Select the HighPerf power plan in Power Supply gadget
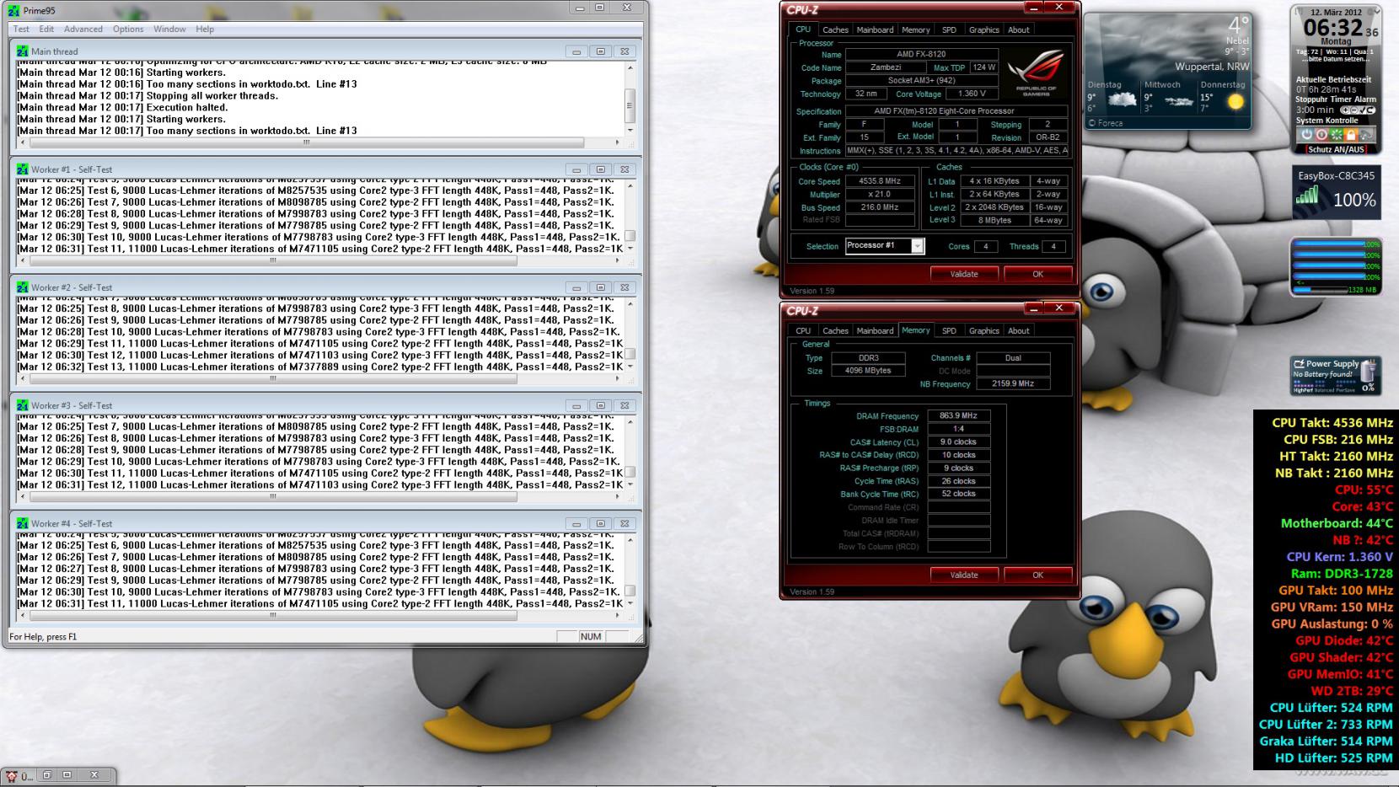This screenshot has width=1399, height=787. point(1303,390)
